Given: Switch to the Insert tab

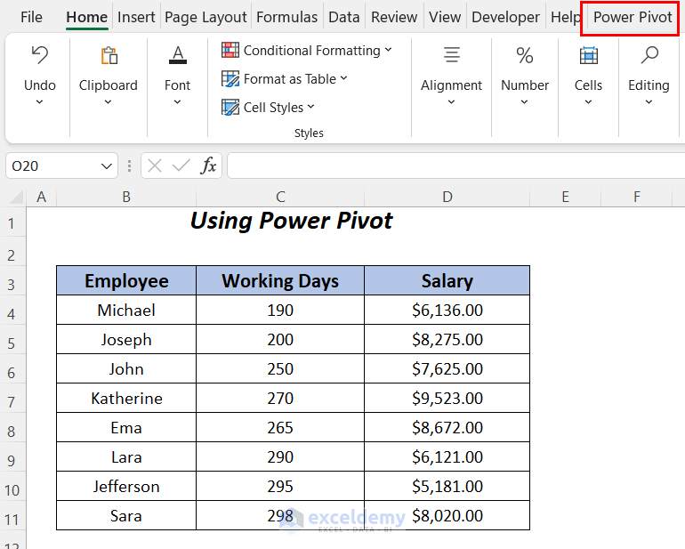Looking at the screenshot, I should pos(136,17).
